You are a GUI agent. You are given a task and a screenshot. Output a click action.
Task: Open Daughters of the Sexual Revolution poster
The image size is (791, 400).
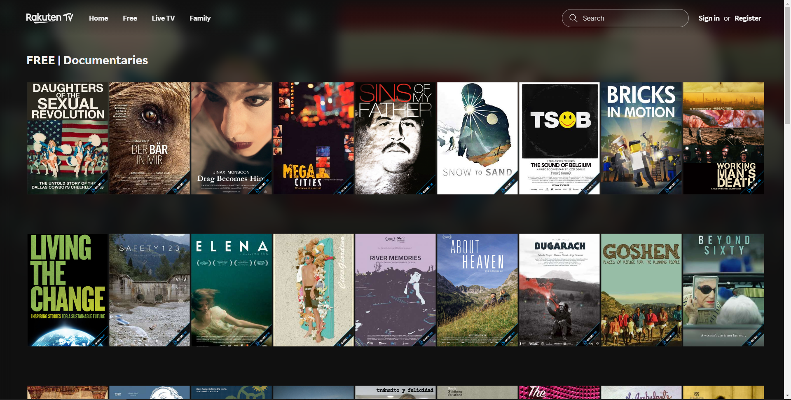tap(68, 138)
